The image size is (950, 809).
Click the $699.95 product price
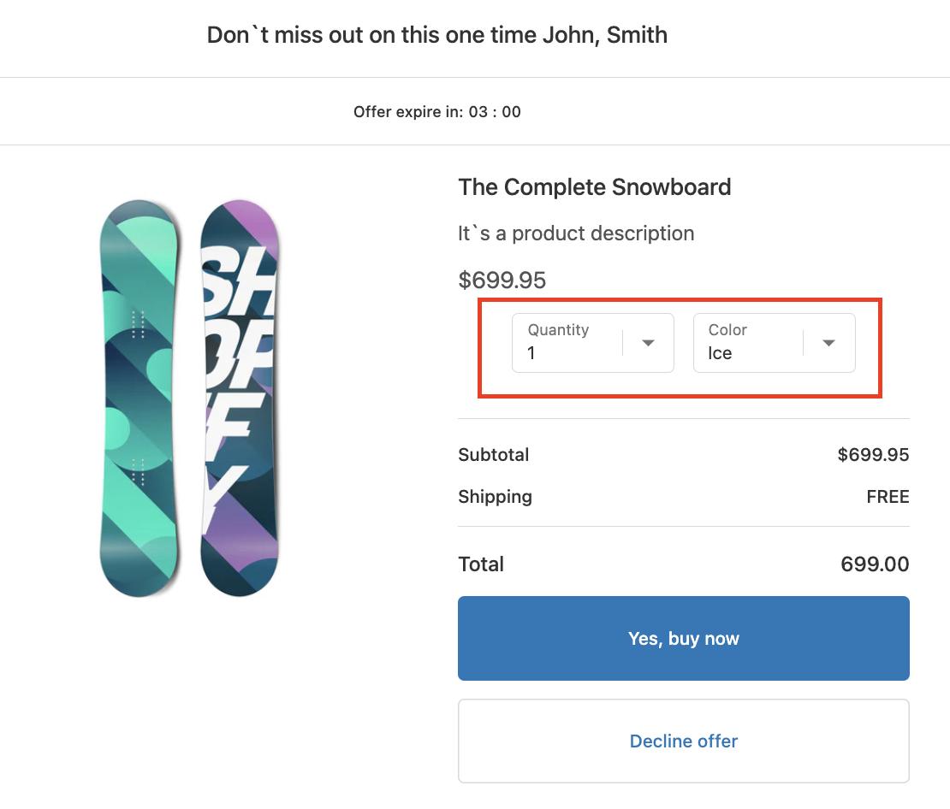[502, 280]
